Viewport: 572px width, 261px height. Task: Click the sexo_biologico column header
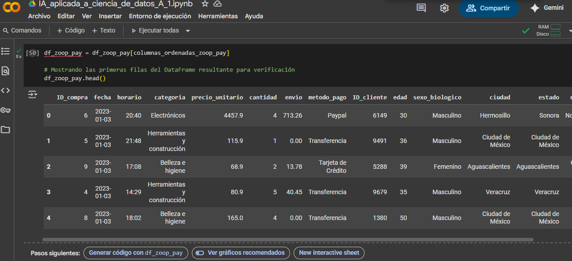[x=437, y=97]
